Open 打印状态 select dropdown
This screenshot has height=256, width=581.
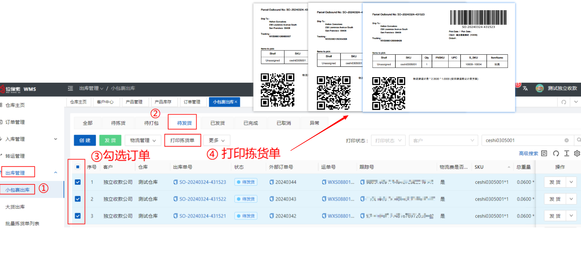(388, 140)
